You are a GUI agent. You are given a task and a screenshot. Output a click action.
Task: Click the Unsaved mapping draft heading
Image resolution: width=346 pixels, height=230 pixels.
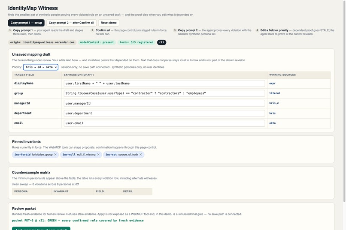click(x=31, y=54)
